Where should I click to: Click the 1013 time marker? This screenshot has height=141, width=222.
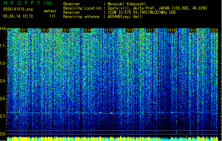pos(66,30)
